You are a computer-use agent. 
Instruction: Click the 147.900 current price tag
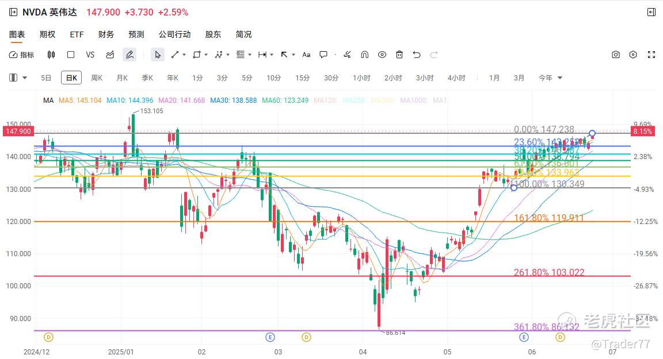[18, 131]
